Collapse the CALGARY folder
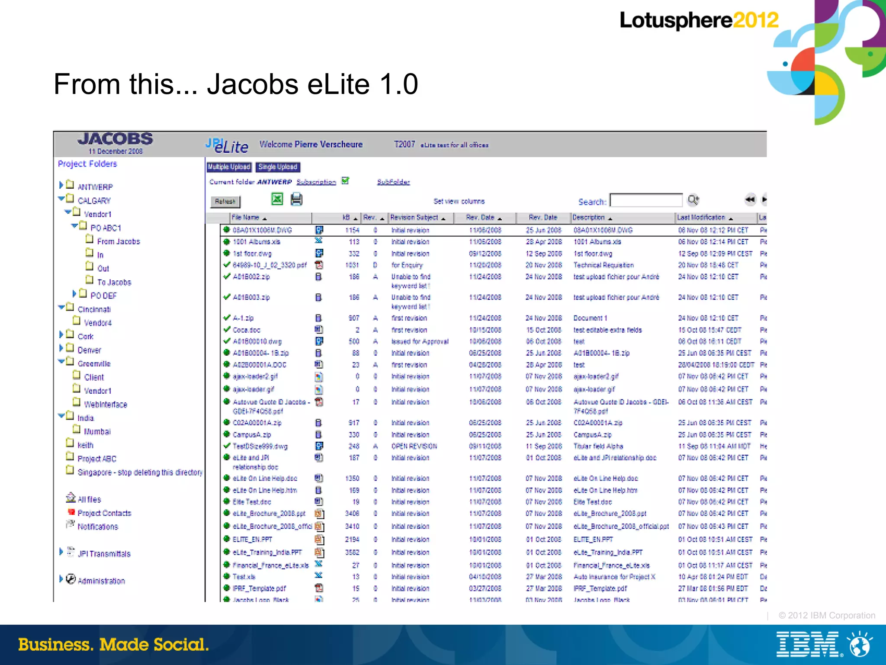The image size is (886, 665). (61, 199)
